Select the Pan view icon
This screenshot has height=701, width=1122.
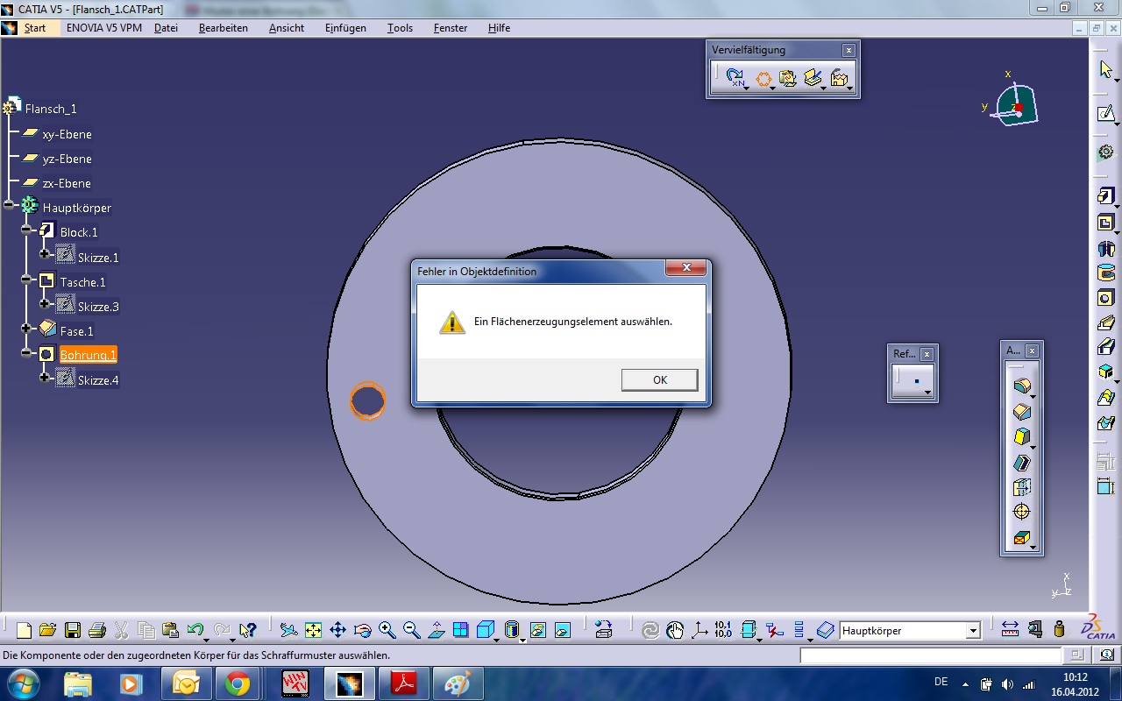coord(337,630)
